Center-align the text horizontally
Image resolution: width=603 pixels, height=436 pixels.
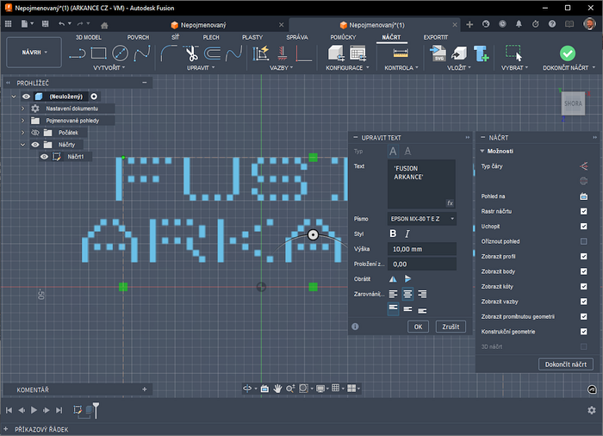[407, 294]
